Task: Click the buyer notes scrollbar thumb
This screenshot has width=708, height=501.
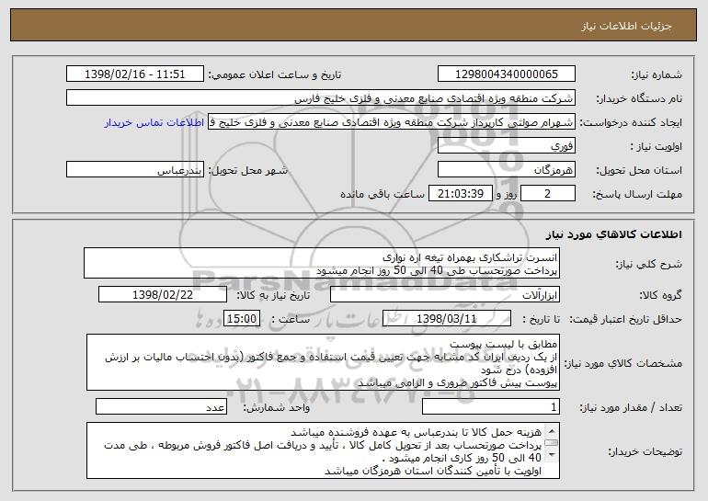Action: pyautogui.click(x=552, y=443)
